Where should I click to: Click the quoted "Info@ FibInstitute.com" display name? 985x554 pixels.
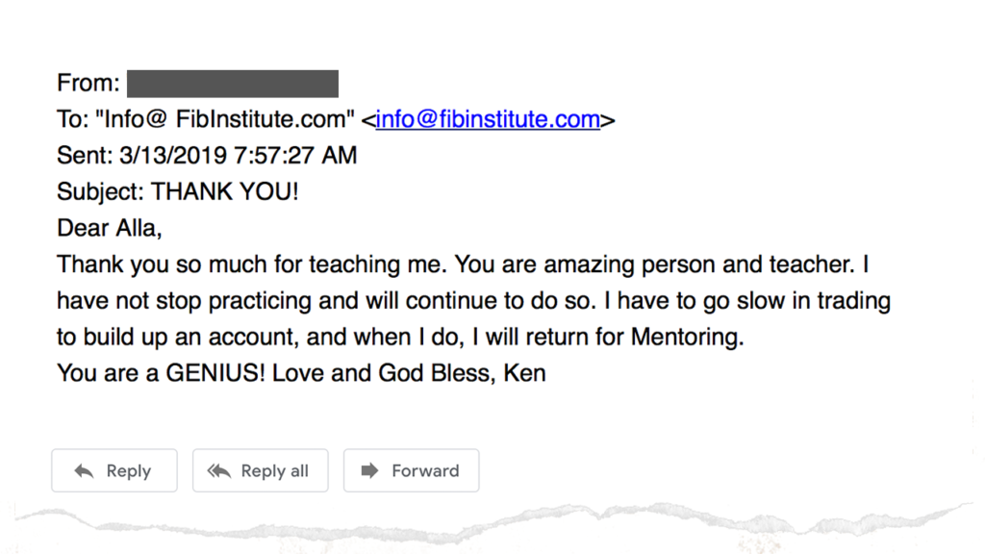click(225, 118)
